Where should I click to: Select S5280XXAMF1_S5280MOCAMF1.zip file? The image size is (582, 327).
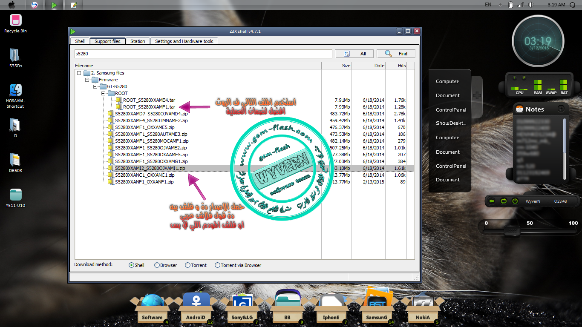(152, 141)
